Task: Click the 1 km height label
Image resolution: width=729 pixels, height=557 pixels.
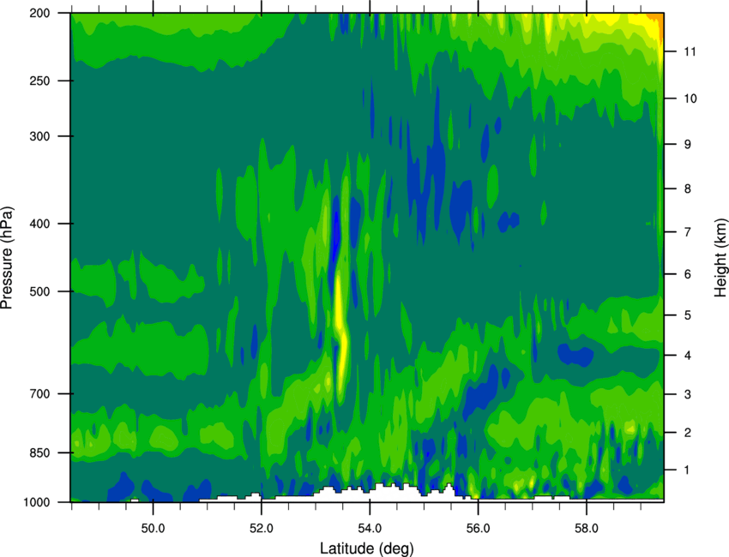Action: pyautogui.click(x=688, y=470)
